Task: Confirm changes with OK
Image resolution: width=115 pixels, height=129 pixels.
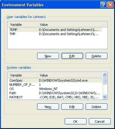Action: point(75,121)
